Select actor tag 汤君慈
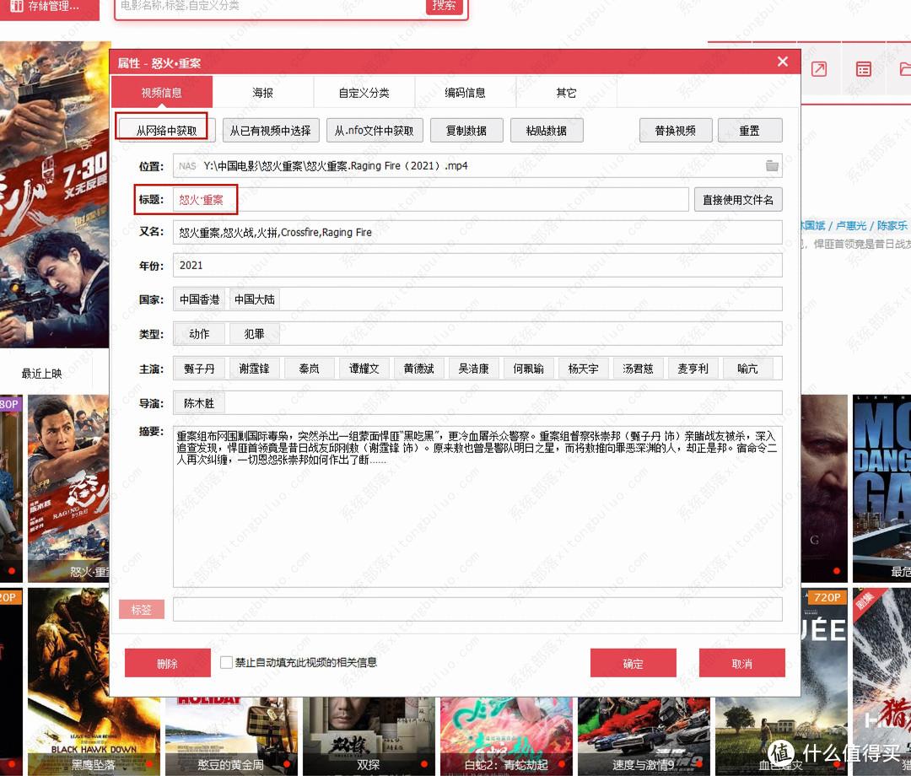This screenshot has width=911, height=776. click(x=638, y=369)
